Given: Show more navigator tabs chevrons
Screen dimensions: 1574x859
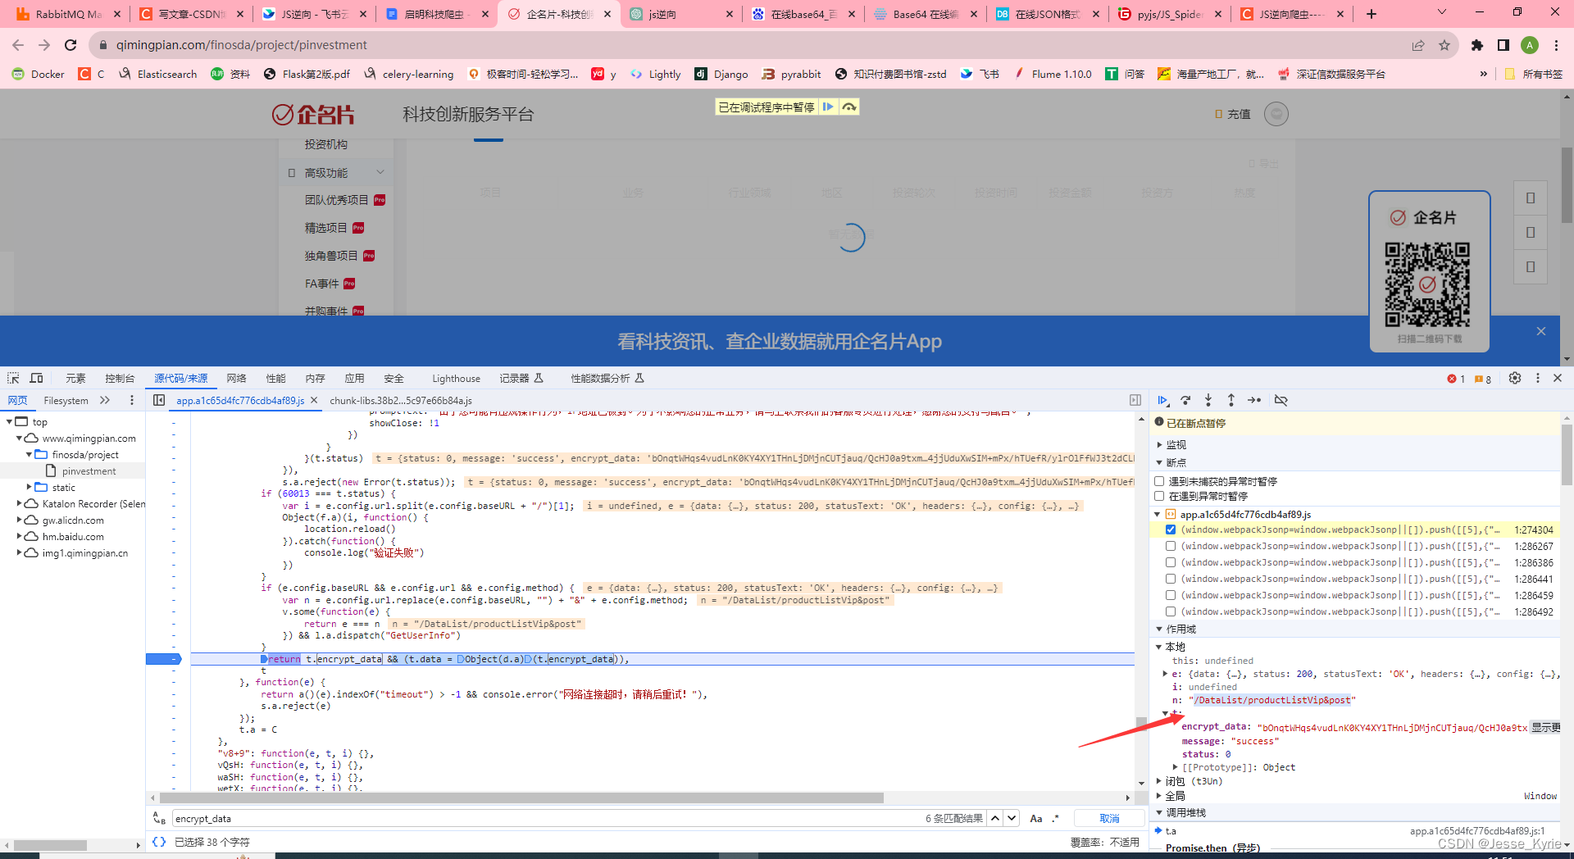Looking at the screenshot, I should pos(105,400).
